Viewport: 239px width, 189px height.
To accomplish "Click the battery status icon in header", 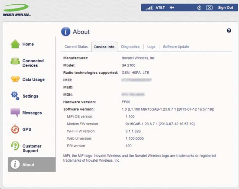I will click(x=209, y=7).
